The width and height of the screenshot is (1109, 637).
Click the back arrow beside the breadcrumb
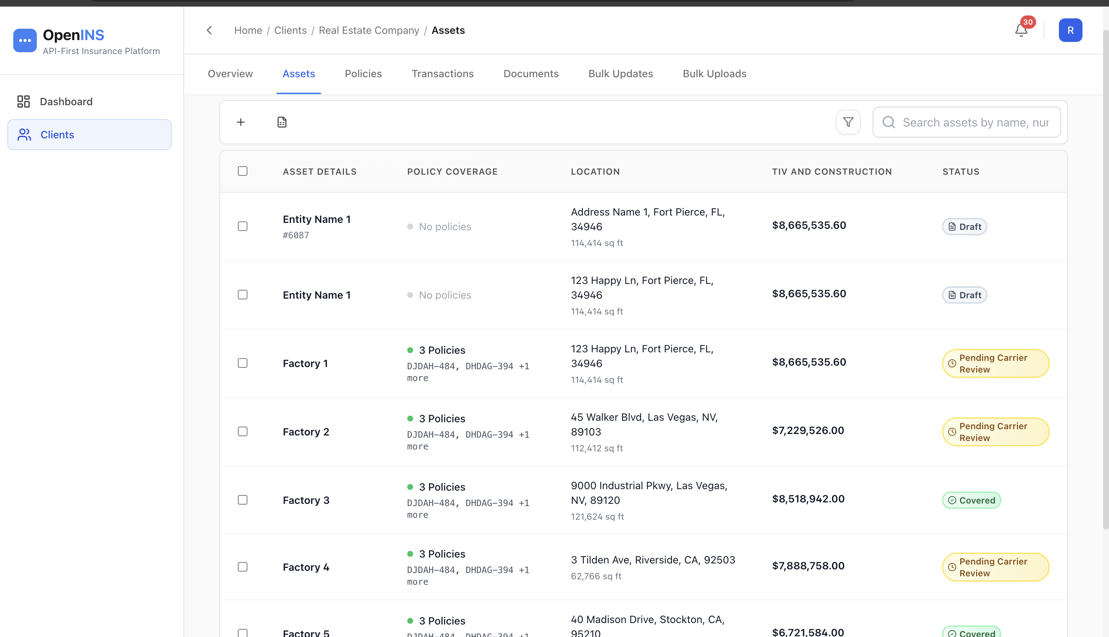tap(210, 30)
